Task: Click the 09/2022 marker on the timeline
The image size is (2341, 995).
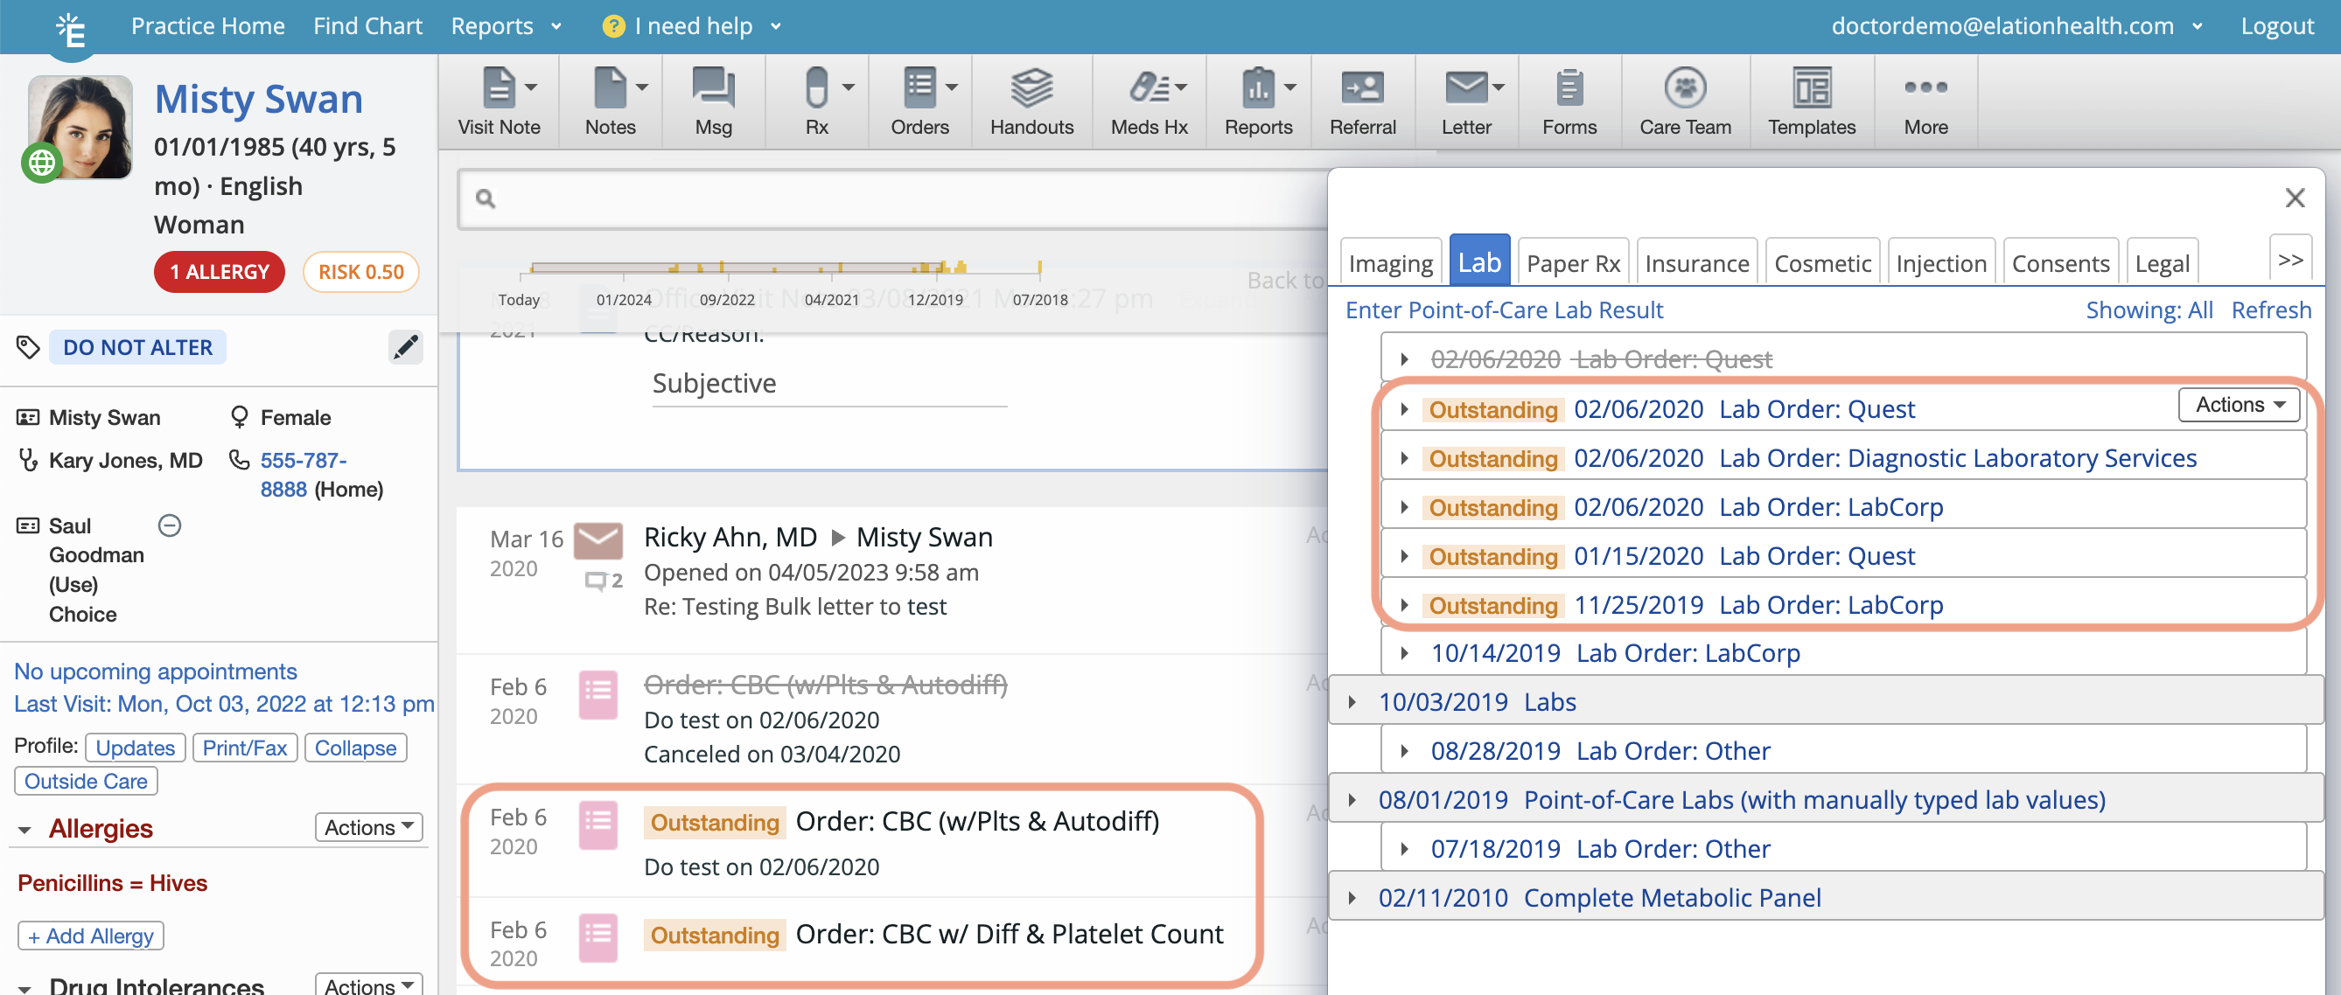Action: (726, 299)
